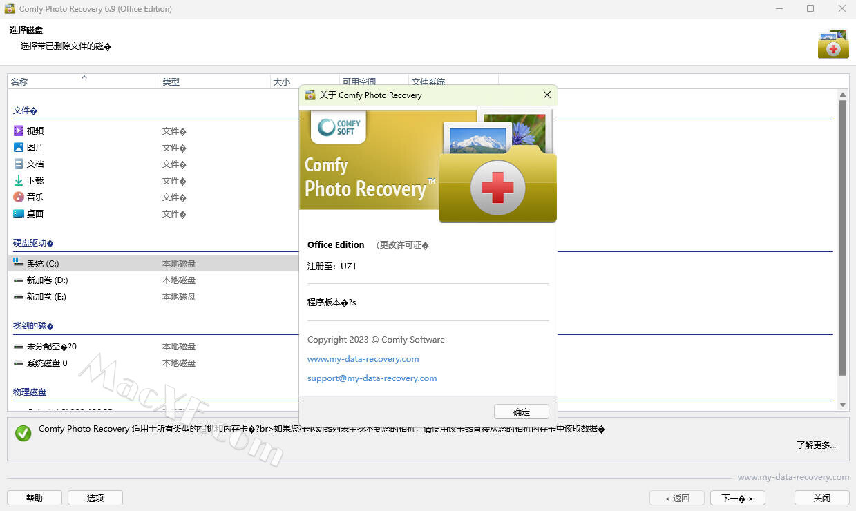Sort the list by 大小 column header
856x511 pixels.
(x=305, y=81)
